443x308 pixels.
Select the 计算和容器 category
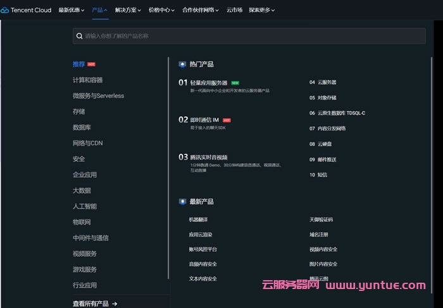click(x=87, y=80)
